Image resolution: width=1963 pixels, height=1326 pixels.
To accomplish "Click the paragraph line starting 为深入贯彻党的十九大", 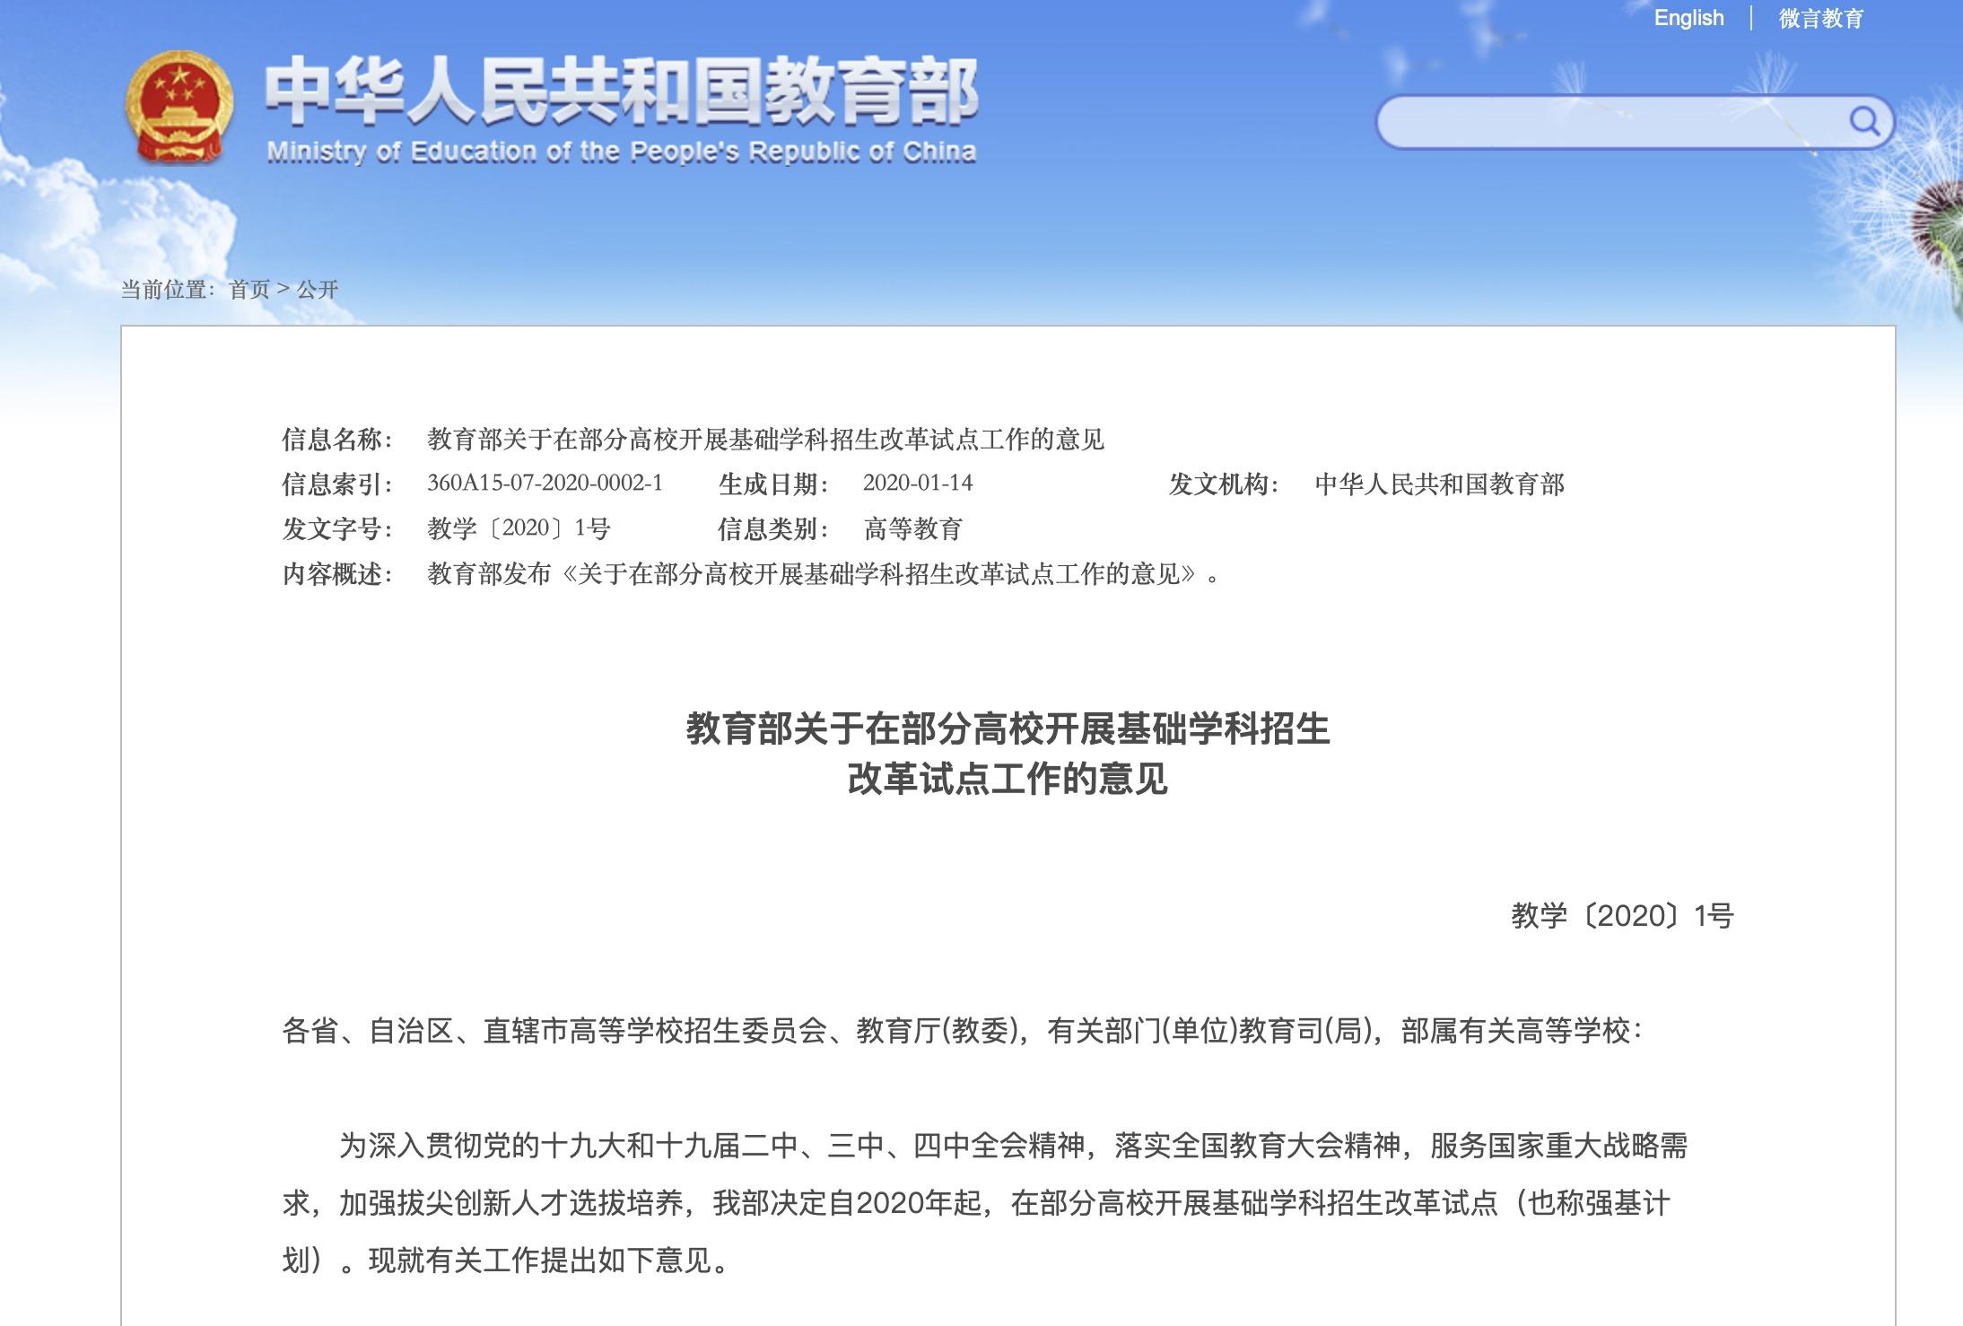I will tap(1013, 1146).
